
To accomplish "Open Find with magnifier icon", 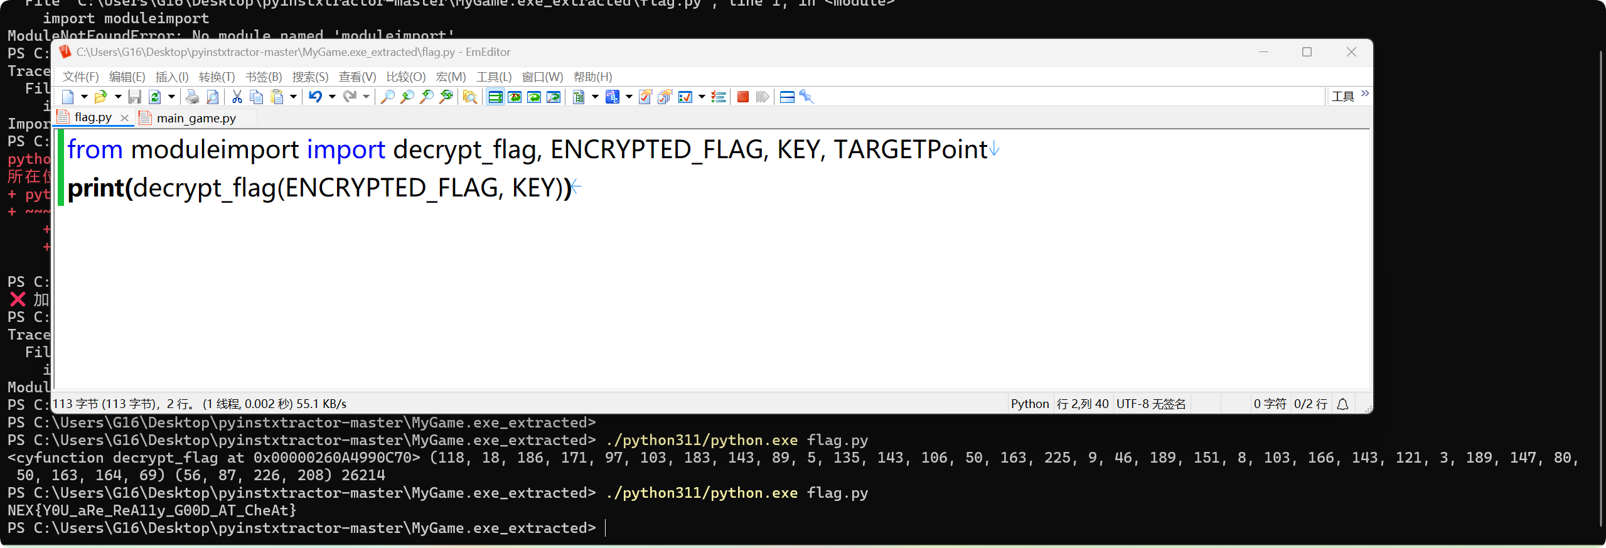I will pyautogui.click(x=388, y=97).
